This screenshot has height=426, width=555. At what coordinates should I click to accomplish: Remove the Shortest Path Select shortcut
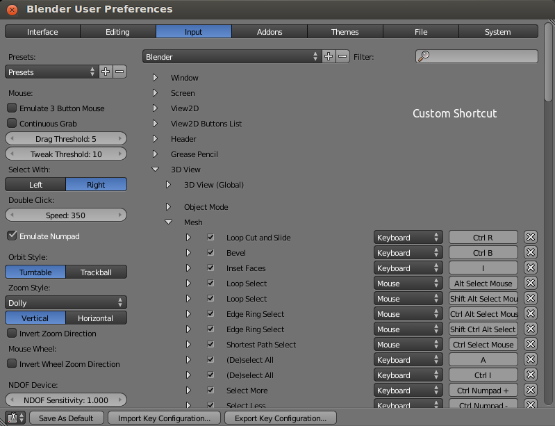pos(530,344)
